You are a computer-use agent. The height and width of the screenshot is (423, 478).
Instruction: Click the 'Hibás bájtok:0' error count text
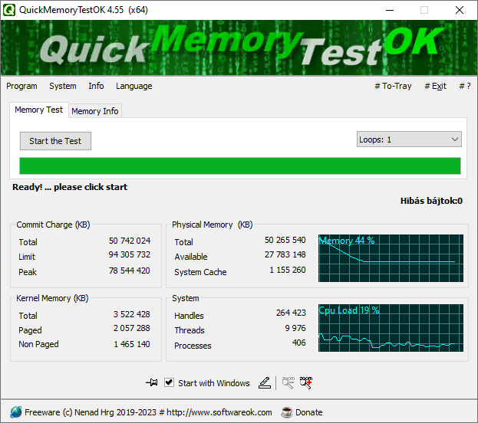pos(431,201)
